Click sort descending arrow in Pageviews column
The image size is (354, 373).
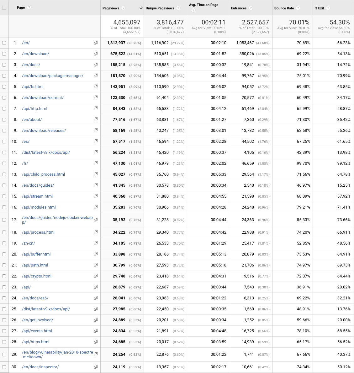click(141, 8)
